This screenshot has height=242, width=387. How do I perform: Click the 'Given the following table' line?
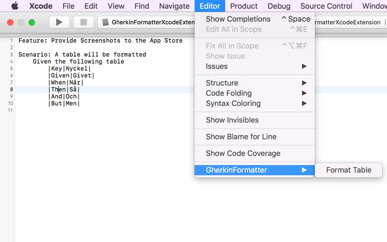point(78,61)
